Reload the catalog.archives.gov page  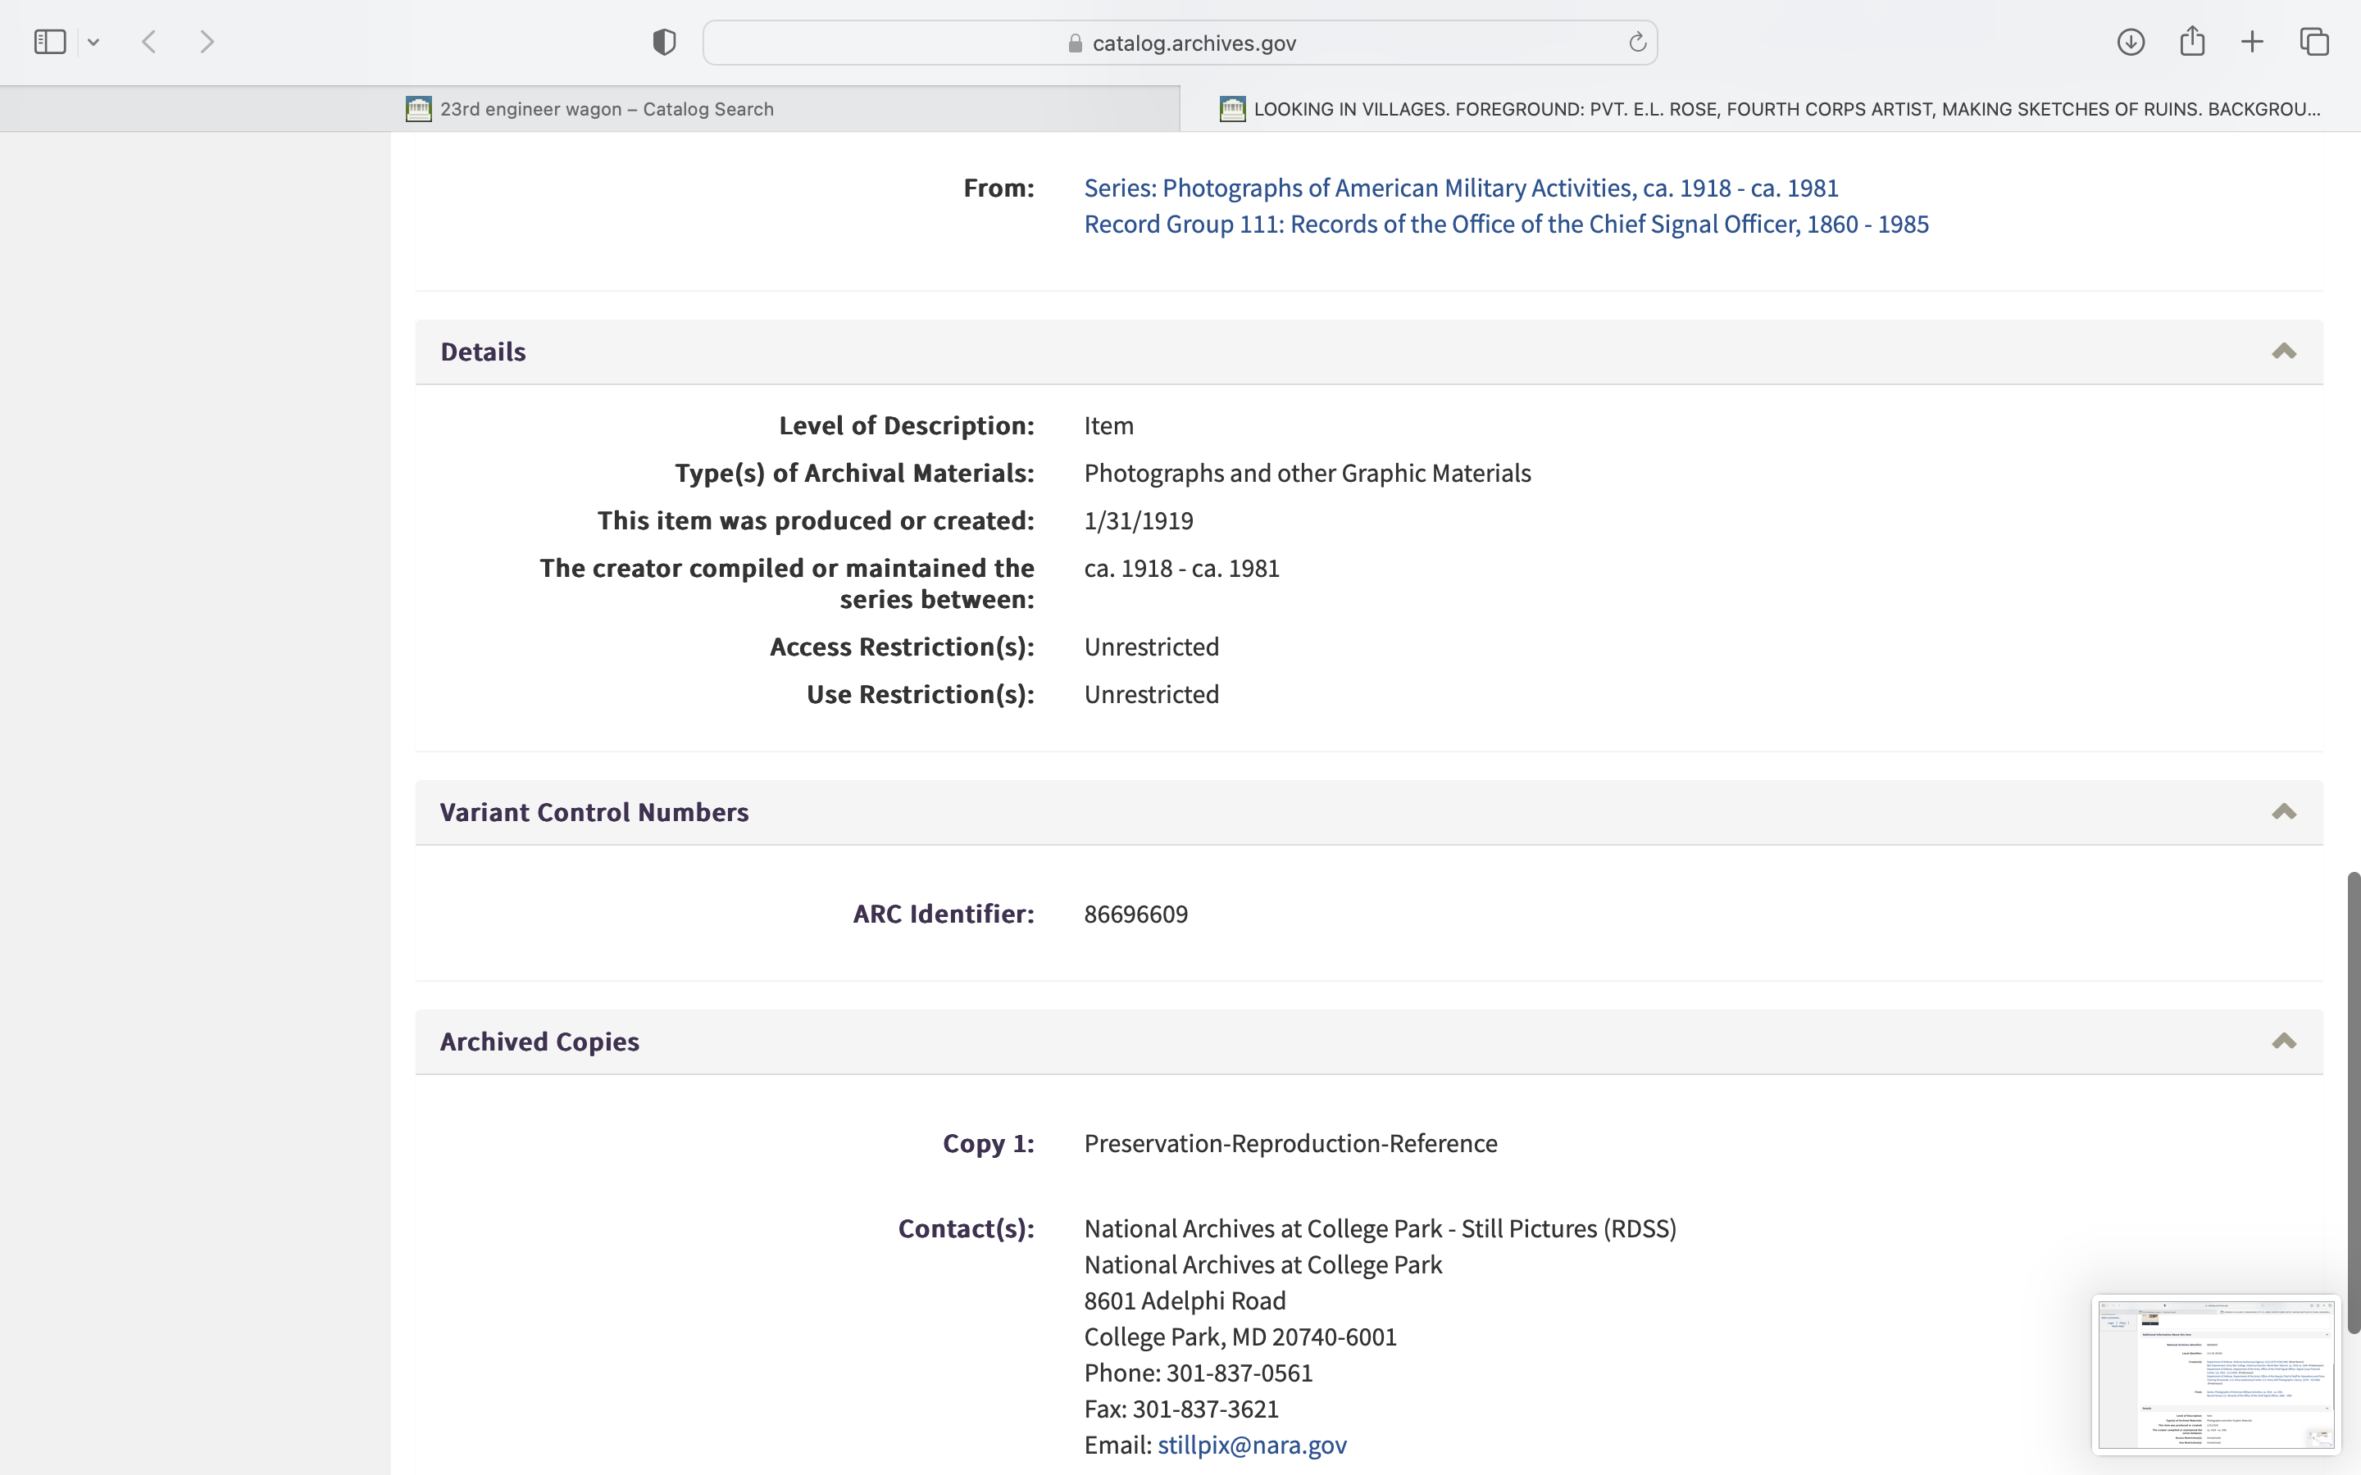click(1637, 42)
